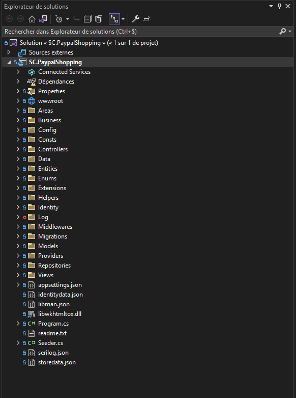Switch views using the Visual Studio icon
This screenshot has height=398, width=296.
pos(43,19)
